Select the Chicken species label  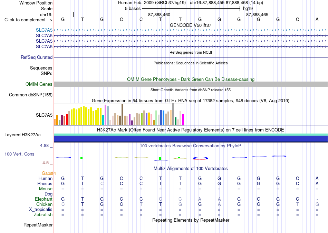pos(44,204)
